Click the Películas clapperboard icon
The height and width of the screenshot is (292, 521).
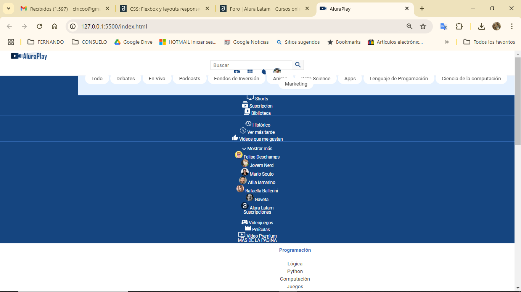248,229
